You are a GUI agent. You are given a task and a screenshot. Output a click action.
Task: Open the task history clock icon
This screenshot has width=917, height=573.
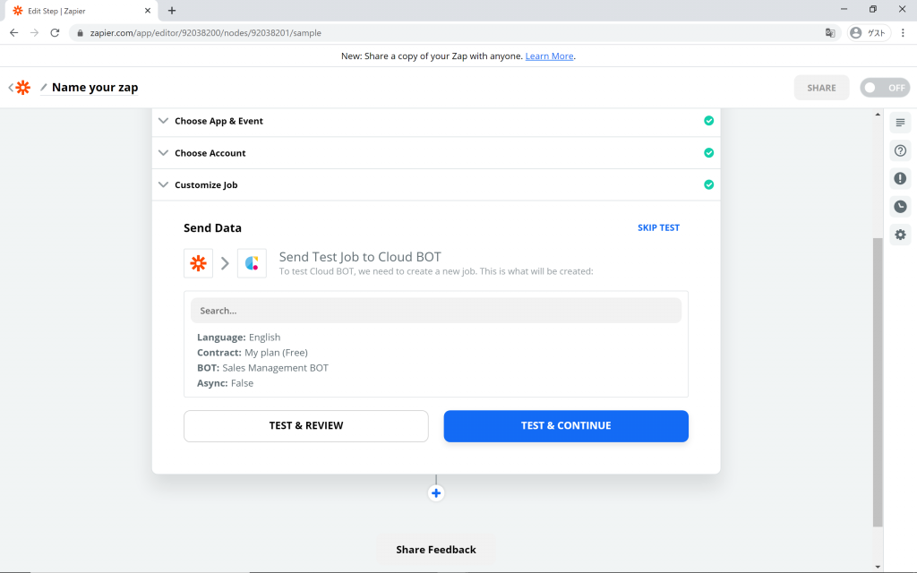pos(900,207)
